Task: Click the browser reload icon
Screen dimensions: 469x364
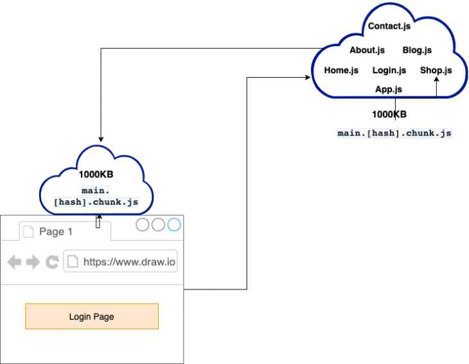Action: (x=52, y=262)
